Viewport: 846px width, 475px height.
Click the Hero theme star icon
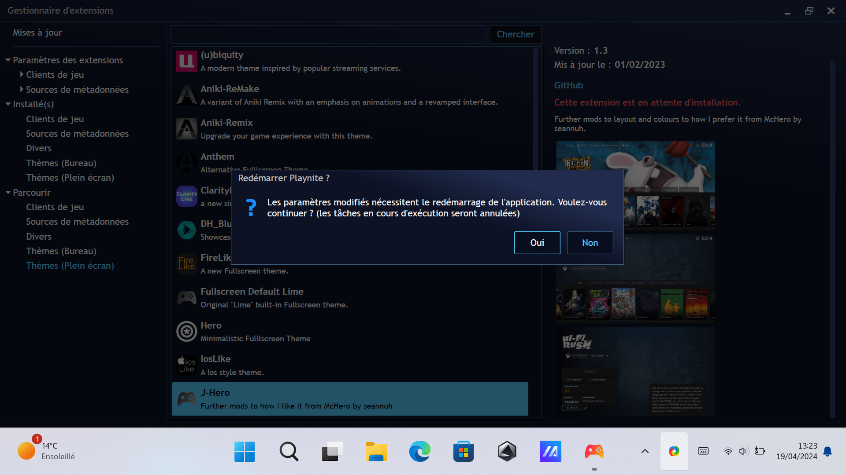[x=187, y=332]
